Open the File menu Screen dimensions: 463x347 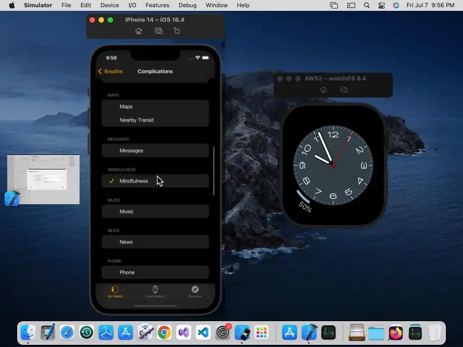66,5
